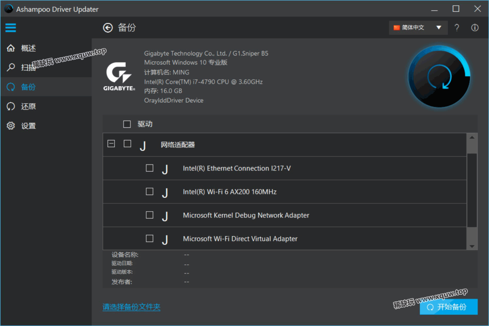Click the driver list scrollbar thumb

pos(472,190)
